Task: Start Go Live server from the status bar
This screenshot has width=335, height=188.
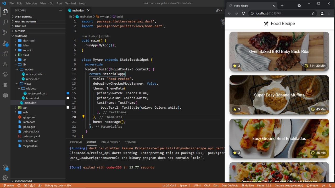Action: [248, 185]
